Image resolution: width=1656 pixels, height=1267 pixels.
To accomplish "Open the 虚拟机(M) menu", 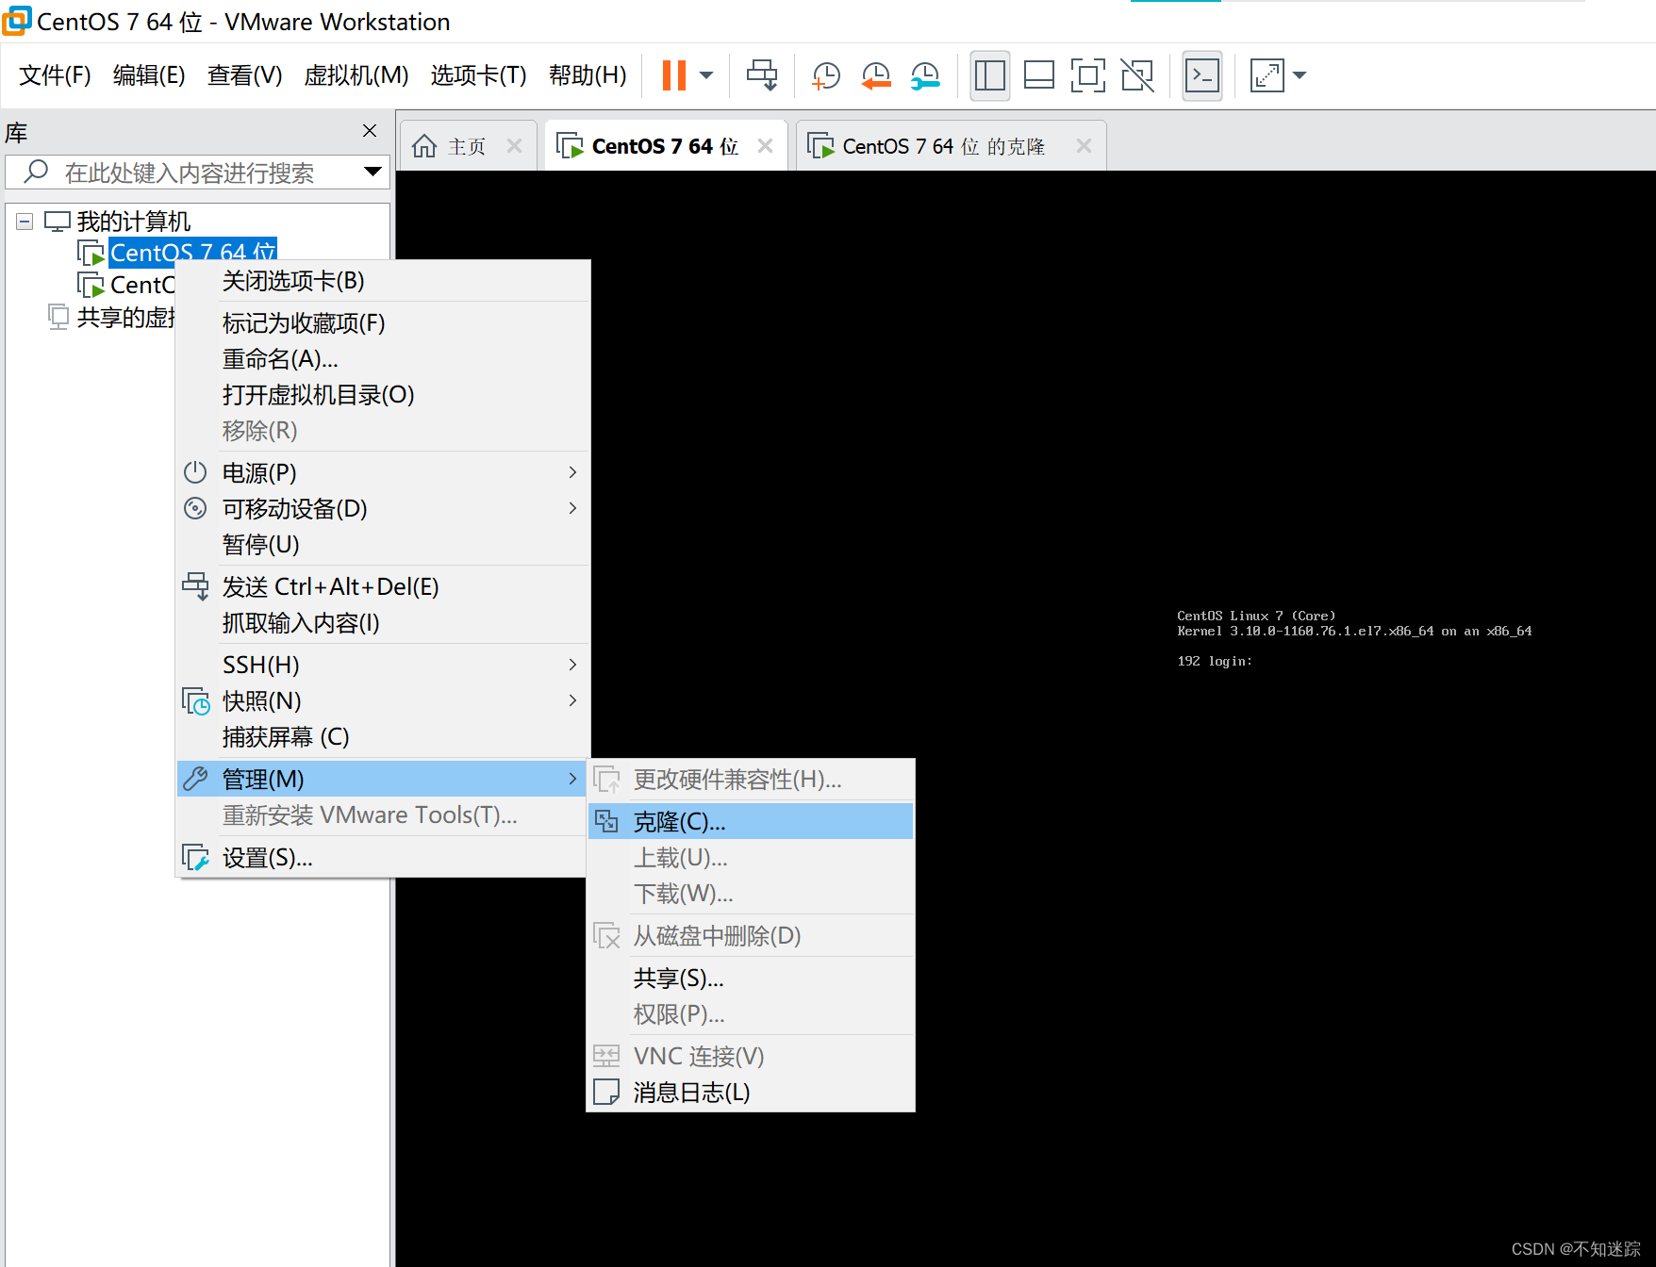I will point(356,75).
